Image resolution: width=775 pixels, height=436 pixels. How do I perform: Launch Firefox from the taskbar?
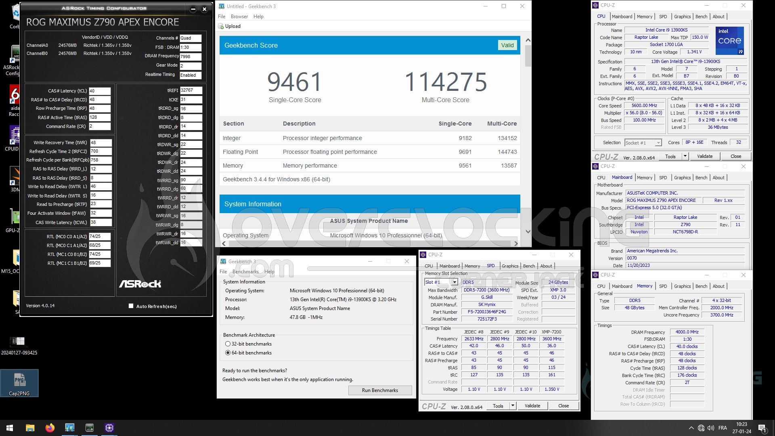click(x=50, y=428)
